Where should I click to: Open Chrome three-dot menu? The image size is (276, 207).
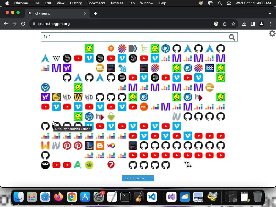point(270,24)
